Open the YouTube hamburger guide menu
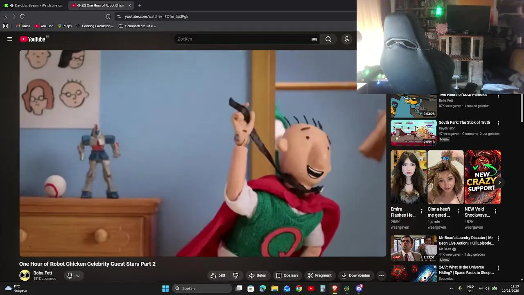The width and height of the screenshot is (524, 295). [10, 39]
